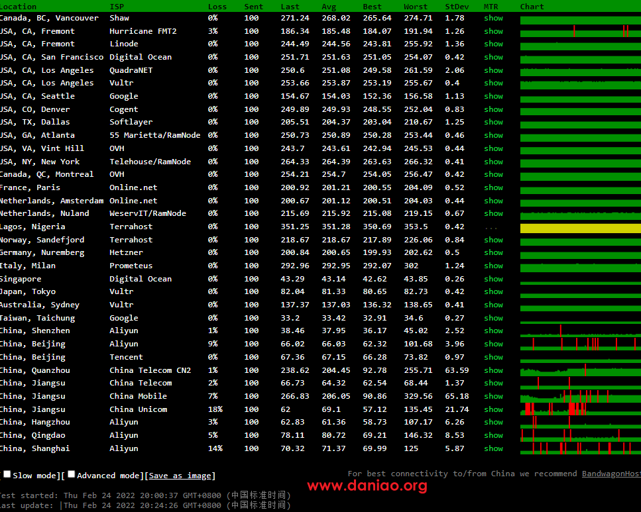Select the 18% loss value
Screen dimensions: 641x512
coord(215,409)
